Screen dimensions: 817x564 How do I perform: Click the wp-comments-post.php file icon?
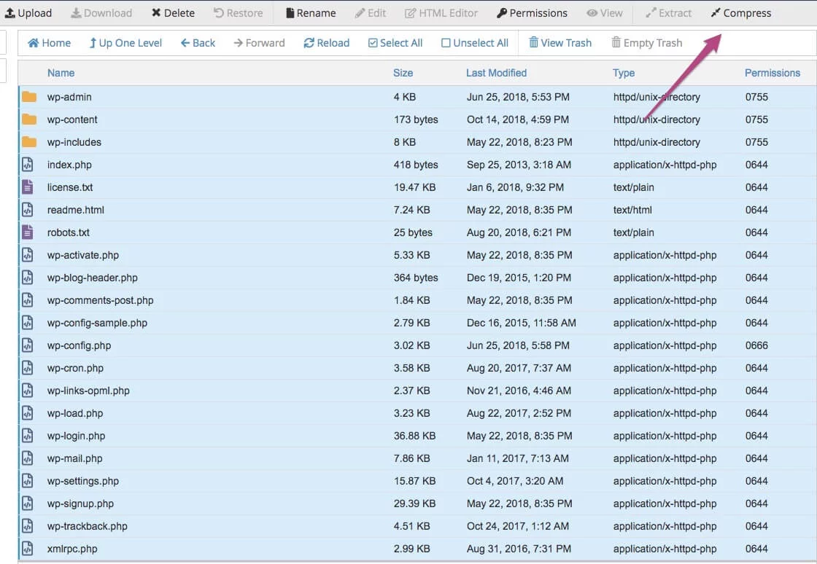(28, 300)
